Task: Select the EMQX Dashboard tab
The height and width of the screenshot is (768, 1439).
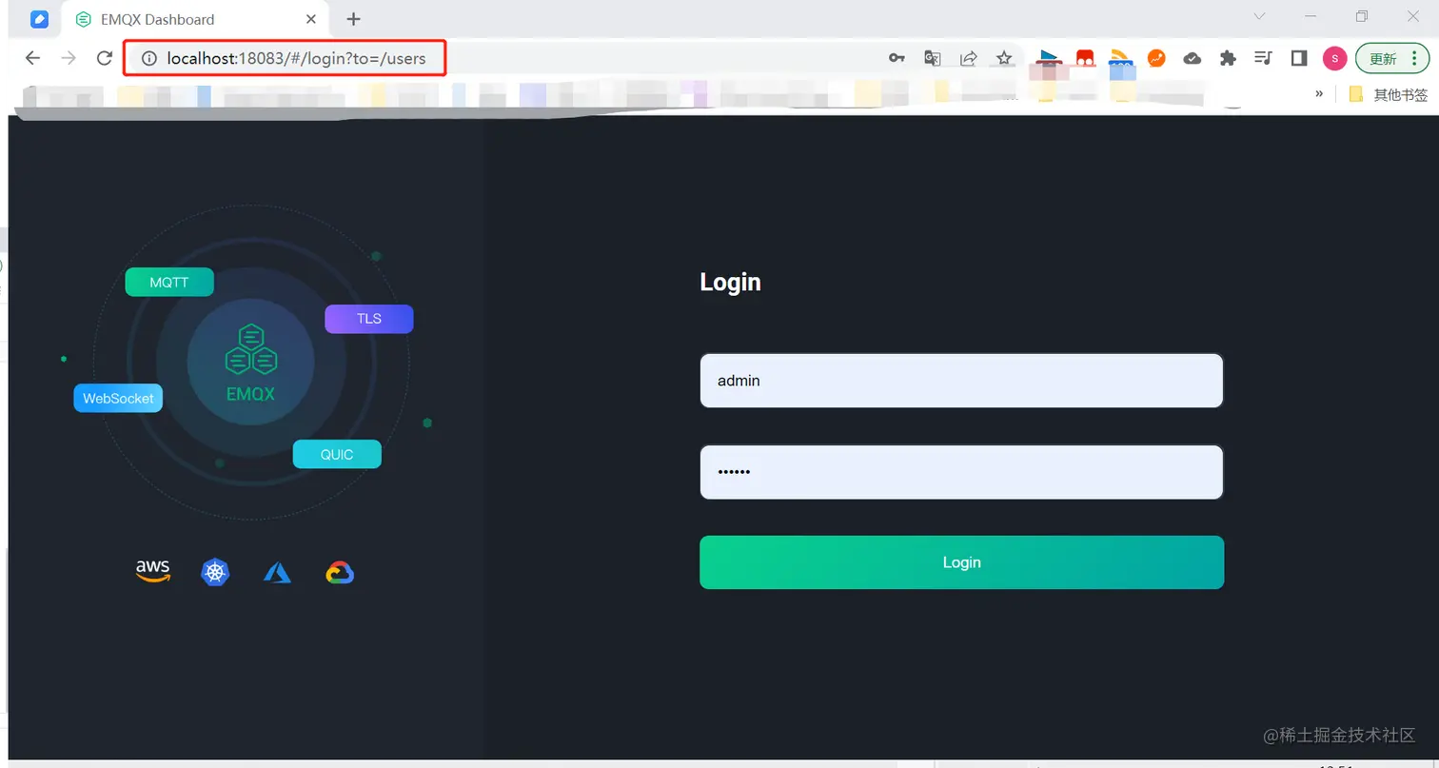Action: pos(195,19)
